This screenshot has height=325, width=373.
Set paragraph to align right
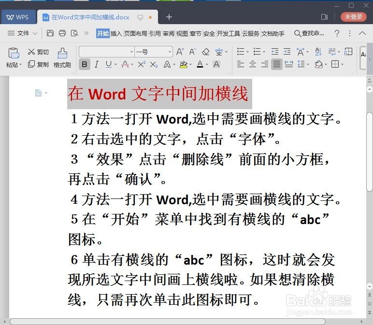(264, 64)
